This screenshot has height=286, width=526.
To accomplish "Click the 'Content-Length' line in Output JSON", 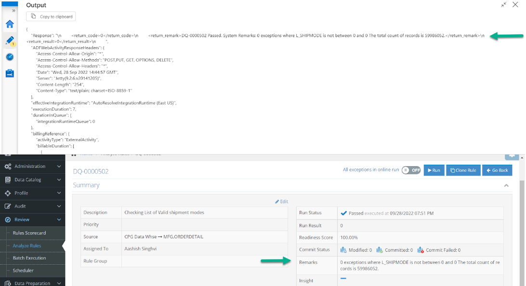I will click(x=60, y=84).
